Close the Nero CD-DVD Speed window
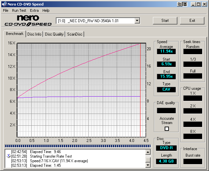 pos(204,4)
